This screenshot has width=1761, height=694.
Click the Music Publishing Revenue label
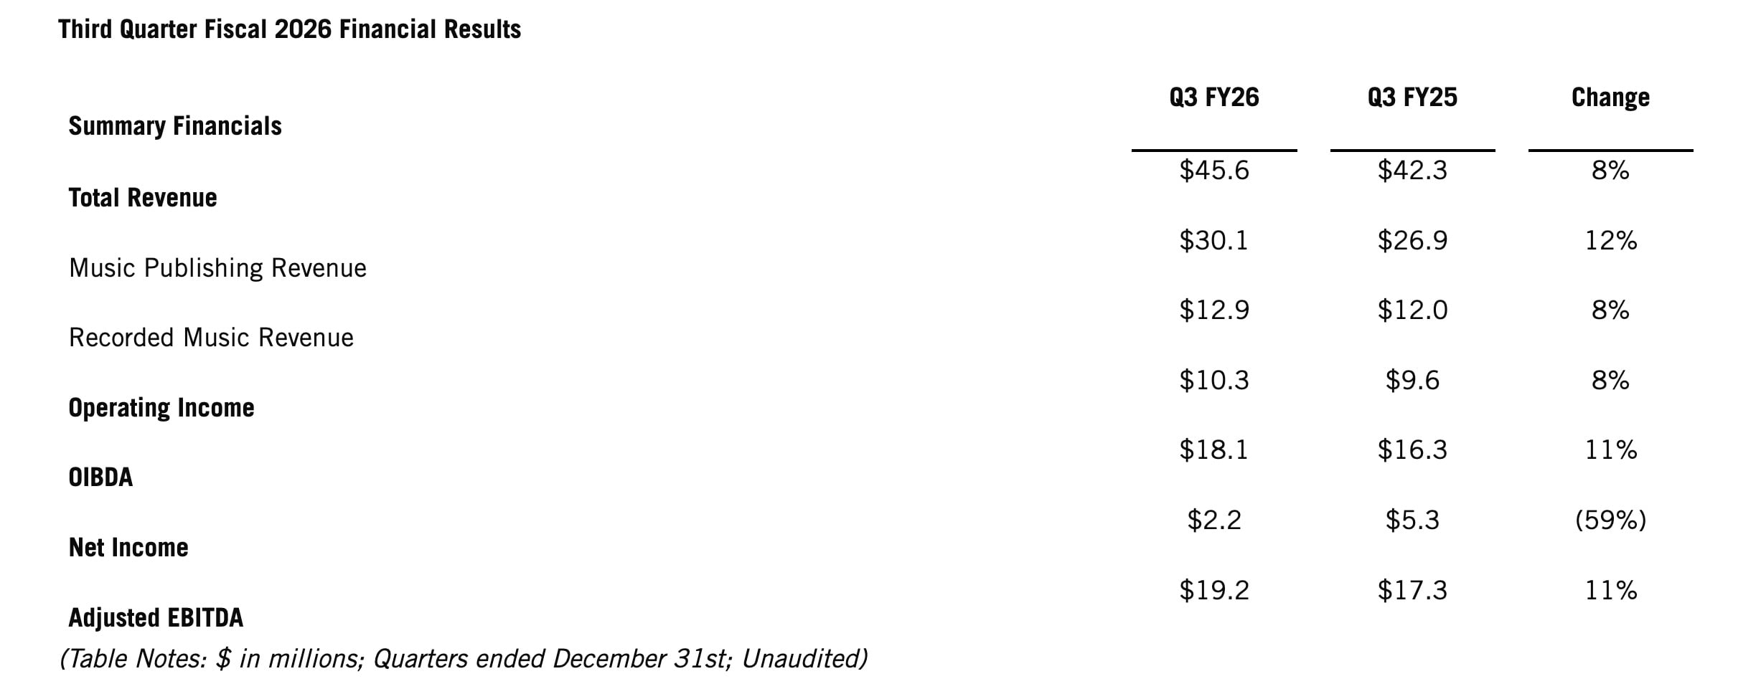point(217,268)
